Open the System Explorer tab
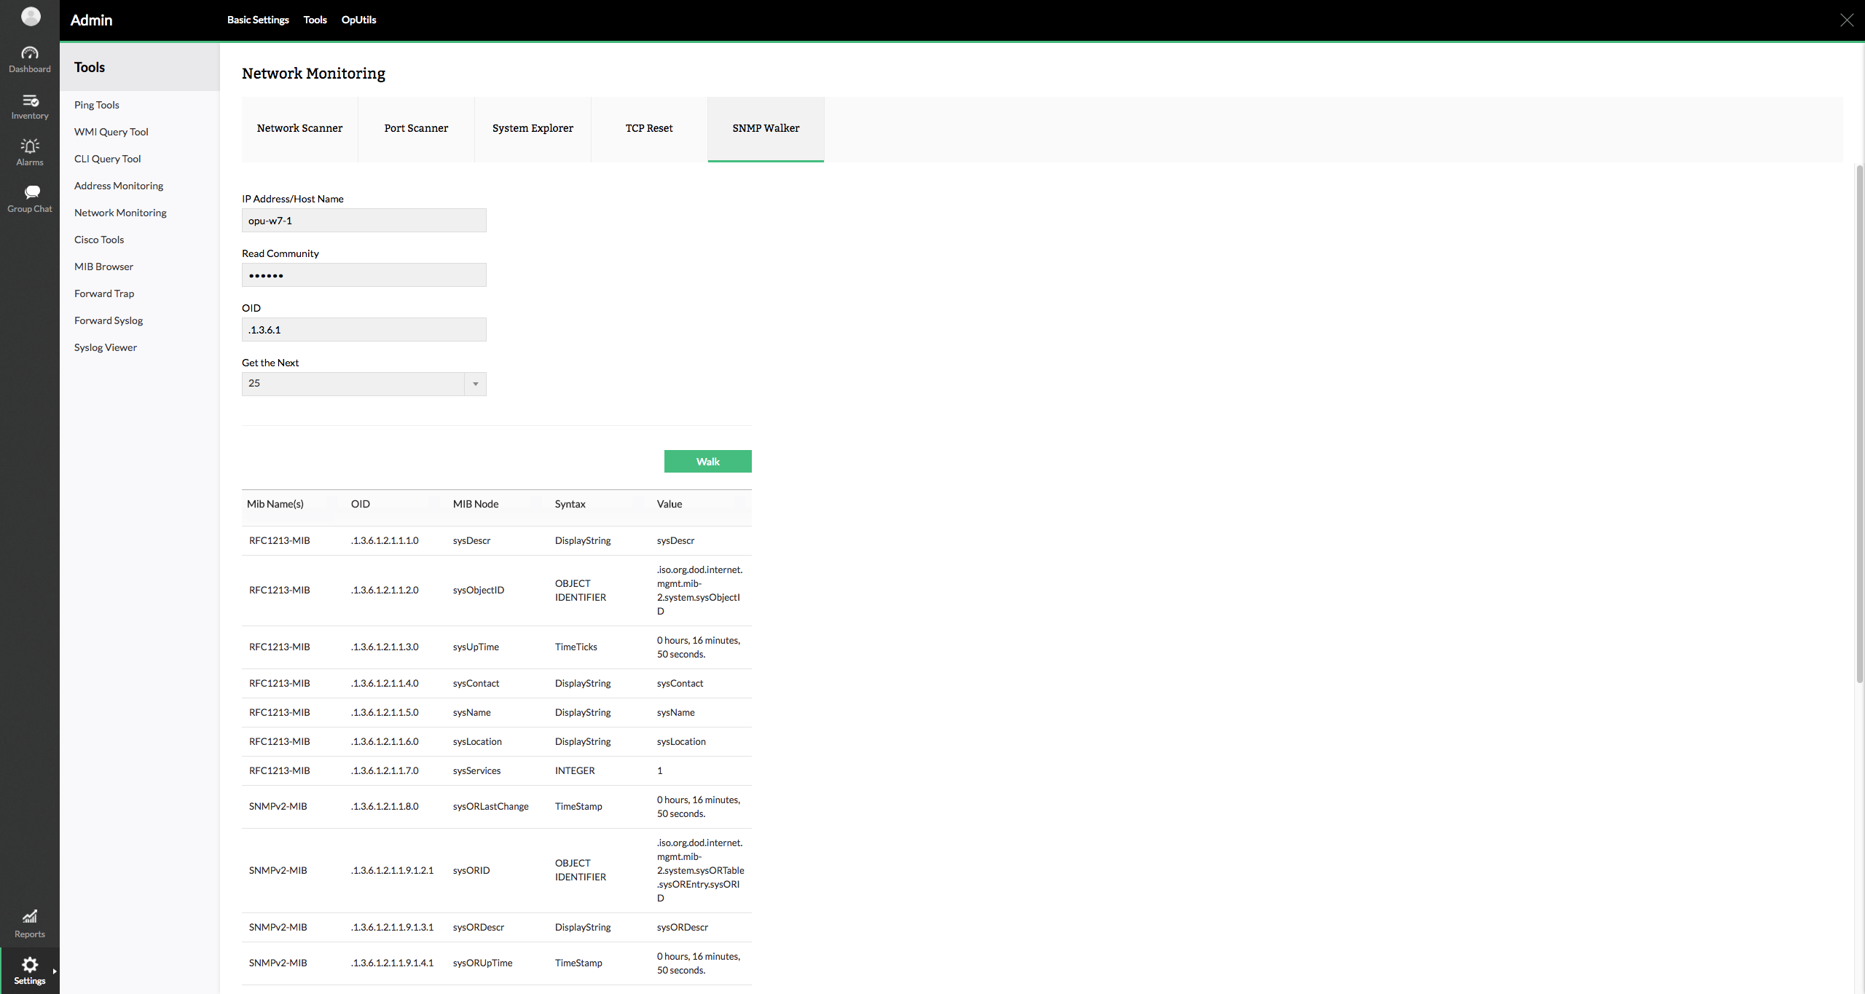1865x994 pixels. click(533, 128)
